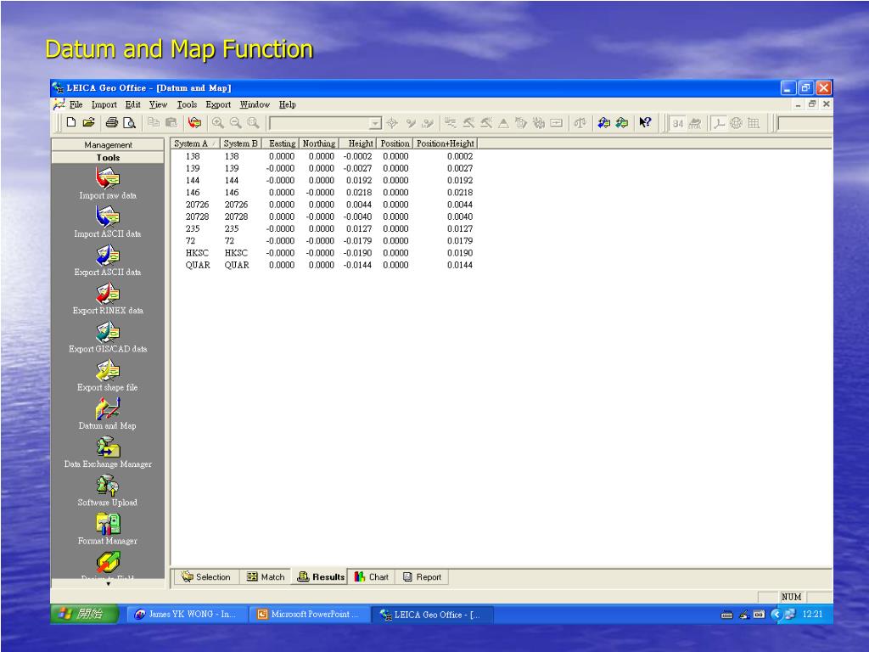Open the Format Manager tool
This screenshot has width=869, height=652.
(x=108, y=528)
